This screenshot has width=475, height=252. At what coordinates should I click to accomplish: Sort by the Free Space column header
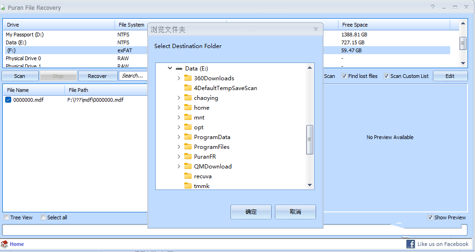click(394, 25)
